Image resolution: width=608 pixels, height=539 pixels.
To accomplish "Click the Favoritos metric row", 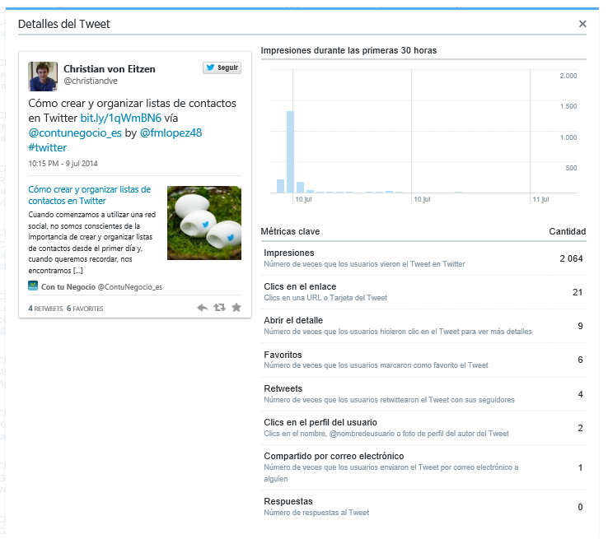I will pyautogui.click(x=423, y=360).
